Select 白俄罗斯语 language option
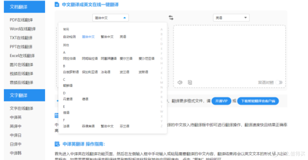Screen dimensions: 308x160 click(x=71, y=72)
